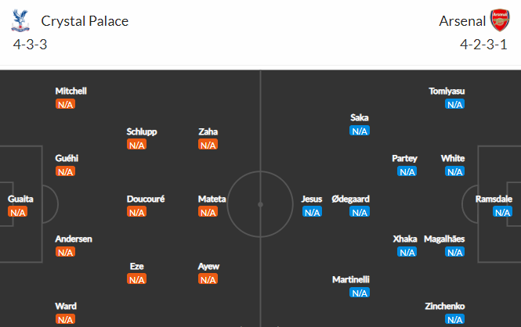The width and height of the screenshot is (521, 327).
Task: Select Mateta's orange N/A rating badge
Action: click(208, 212)
